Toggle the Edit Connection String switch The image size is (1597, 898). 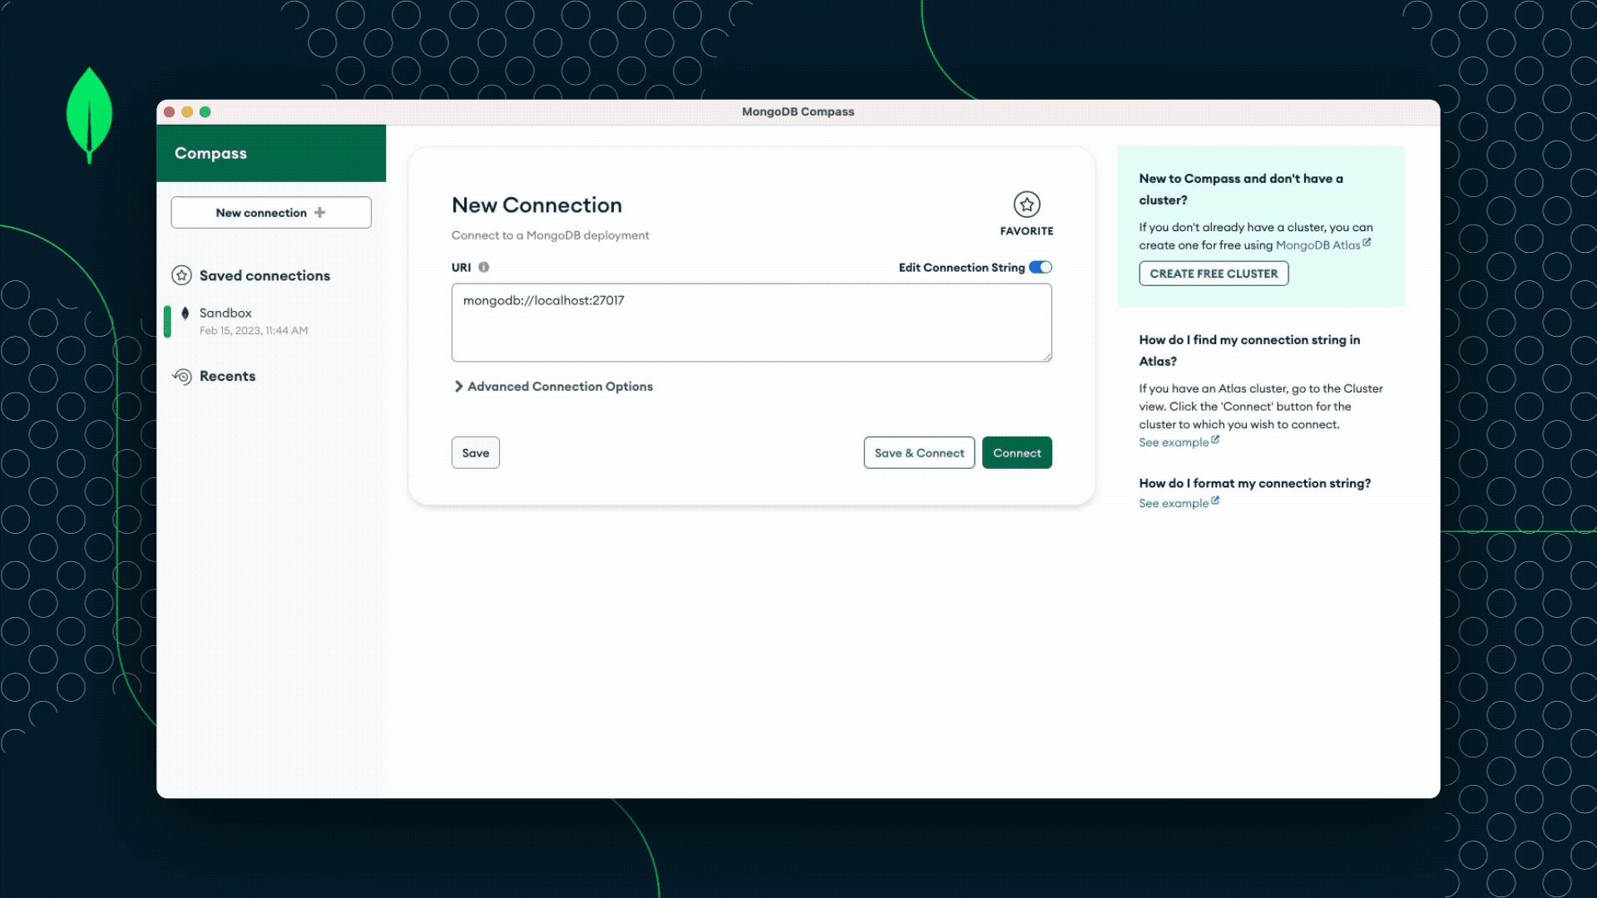click(1041, 268)
